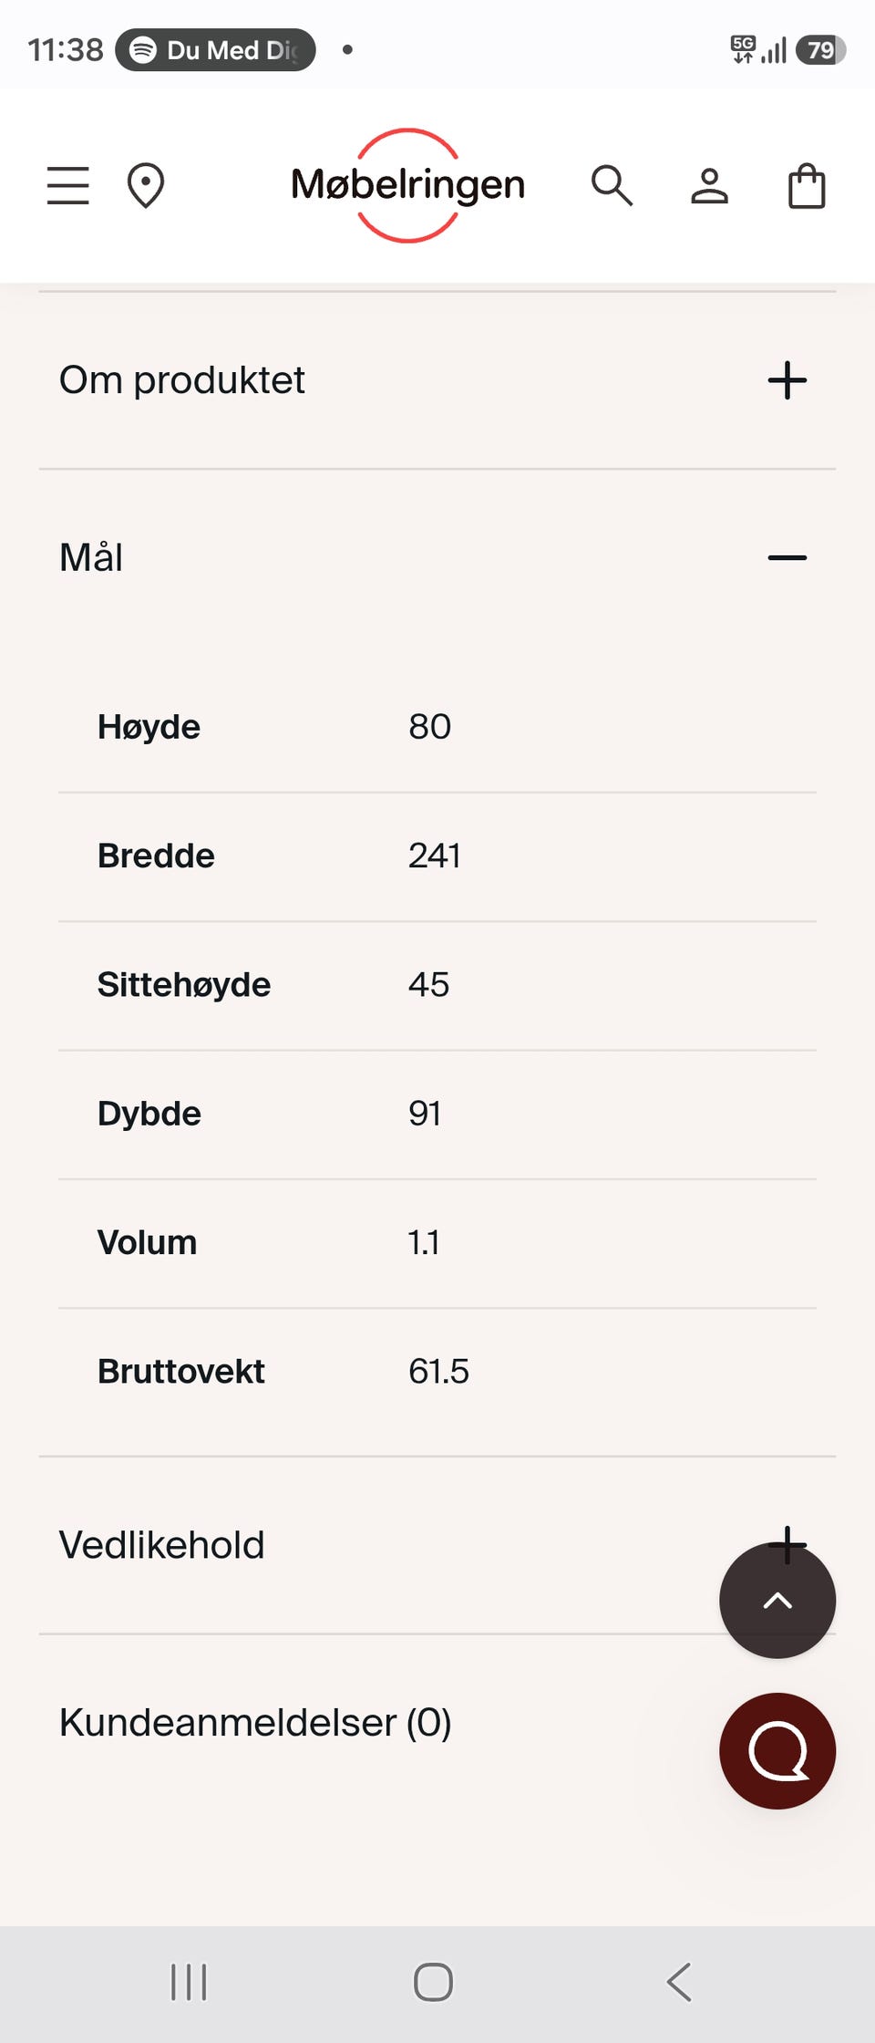Go to Møbelringen logo homepage
Screen dimensions: 875x2043
click(x=407, y=185)
